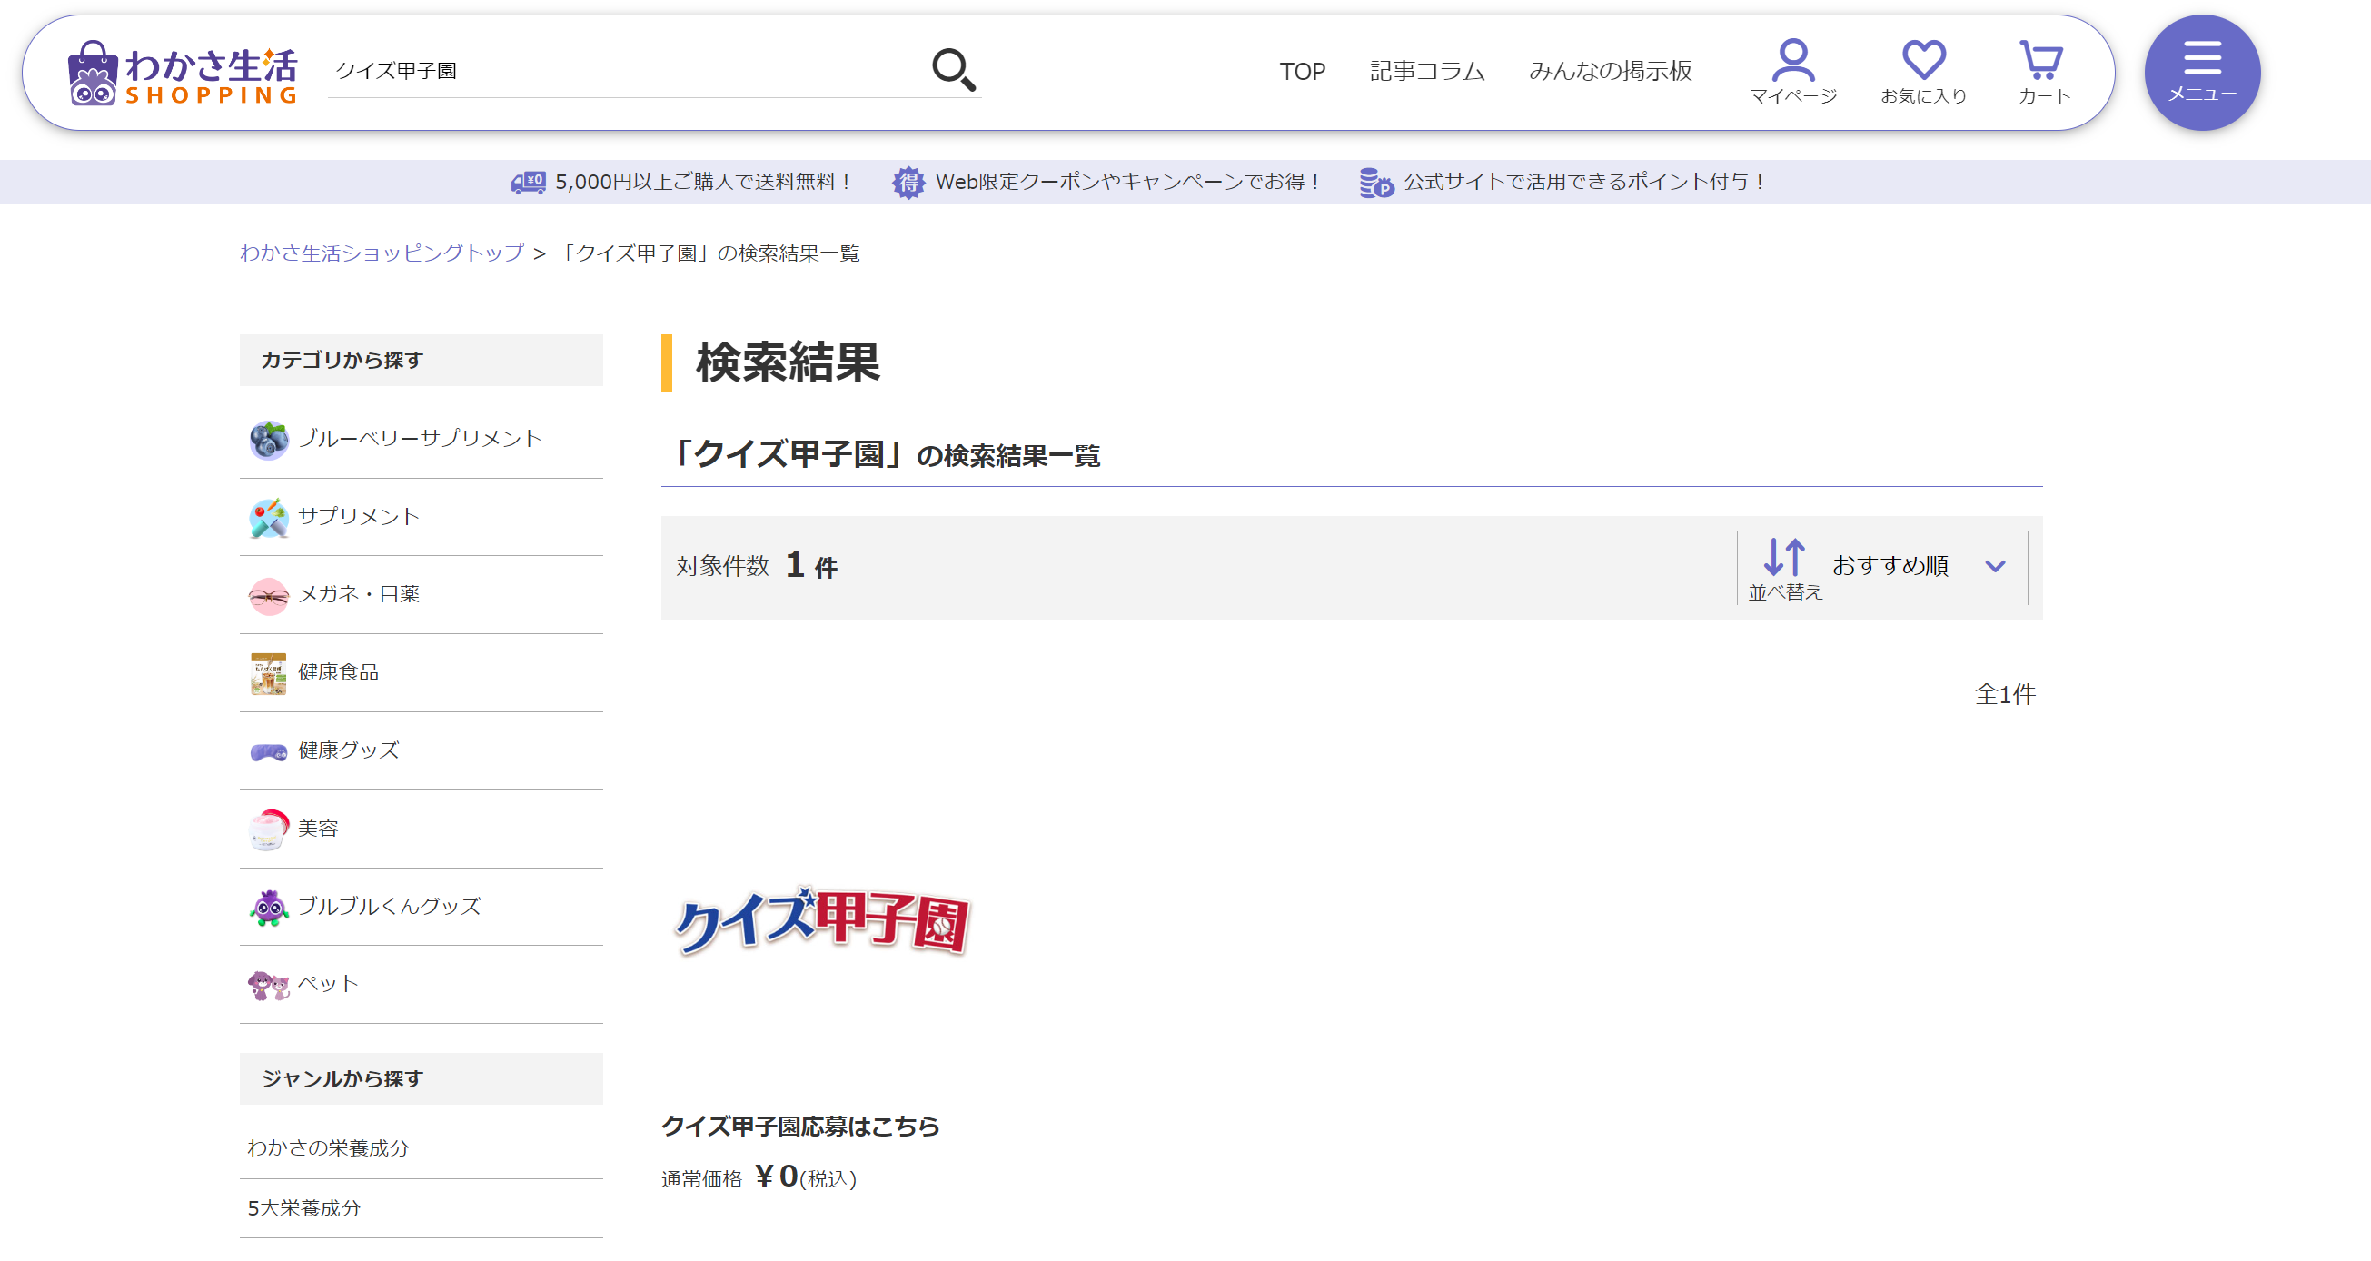Select サプリメント category text link
Image resolution: width=2371 pixels, height=1261 pixels.
tap(358, 517)
